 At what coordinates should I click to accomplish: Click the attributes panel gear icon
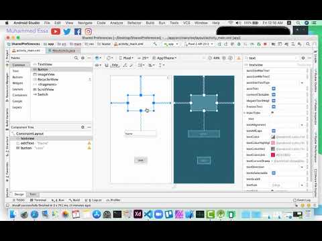[x=303, y=58]
